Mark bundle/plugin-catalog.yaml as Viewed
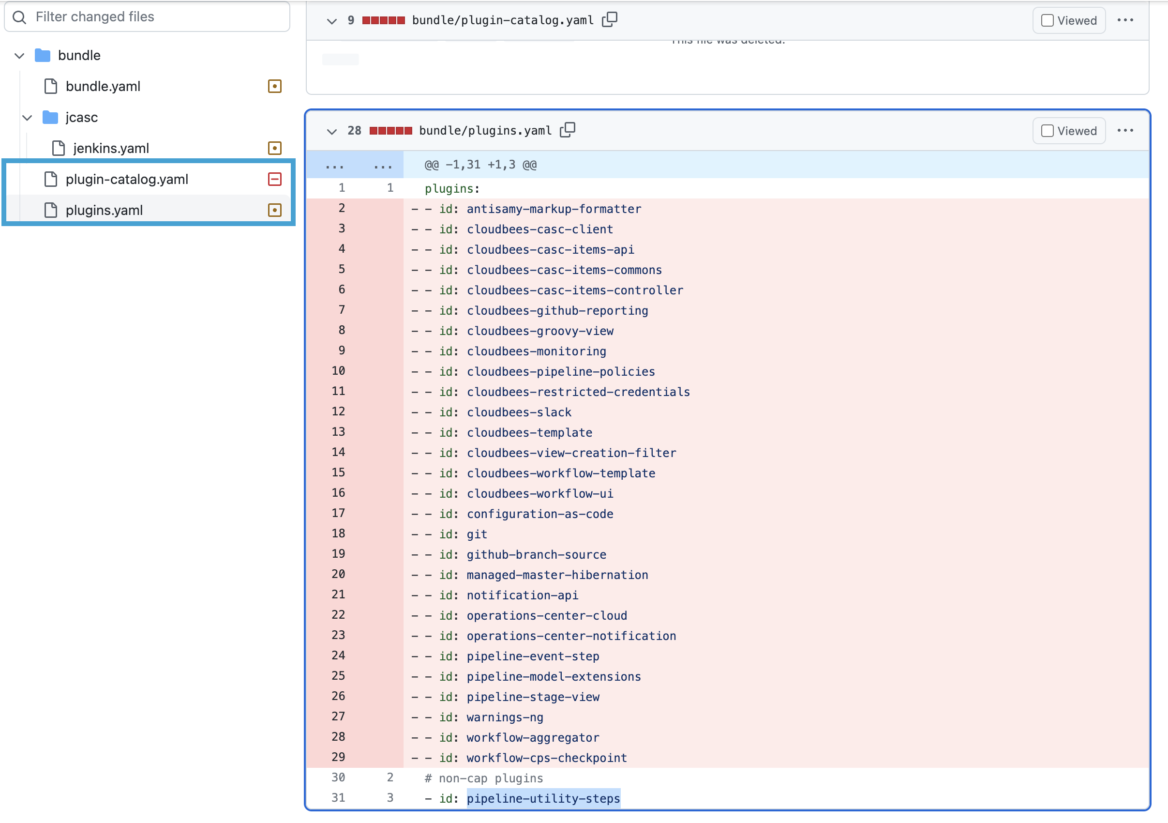Screen dimensions: 1168x823 click(1048, 20)
